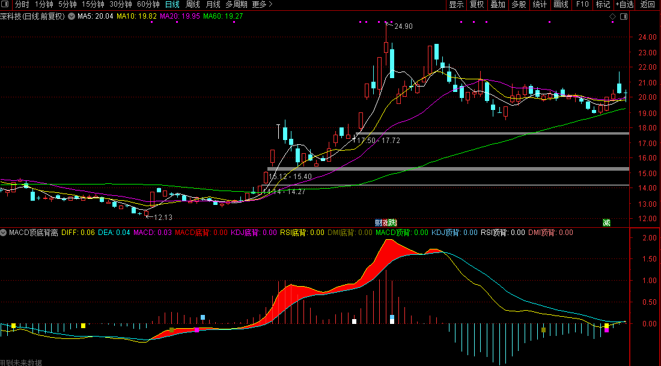Viewport: 661px width, 366px height.
Task: Click the 统计 statistics button
Action: (540, 5)
